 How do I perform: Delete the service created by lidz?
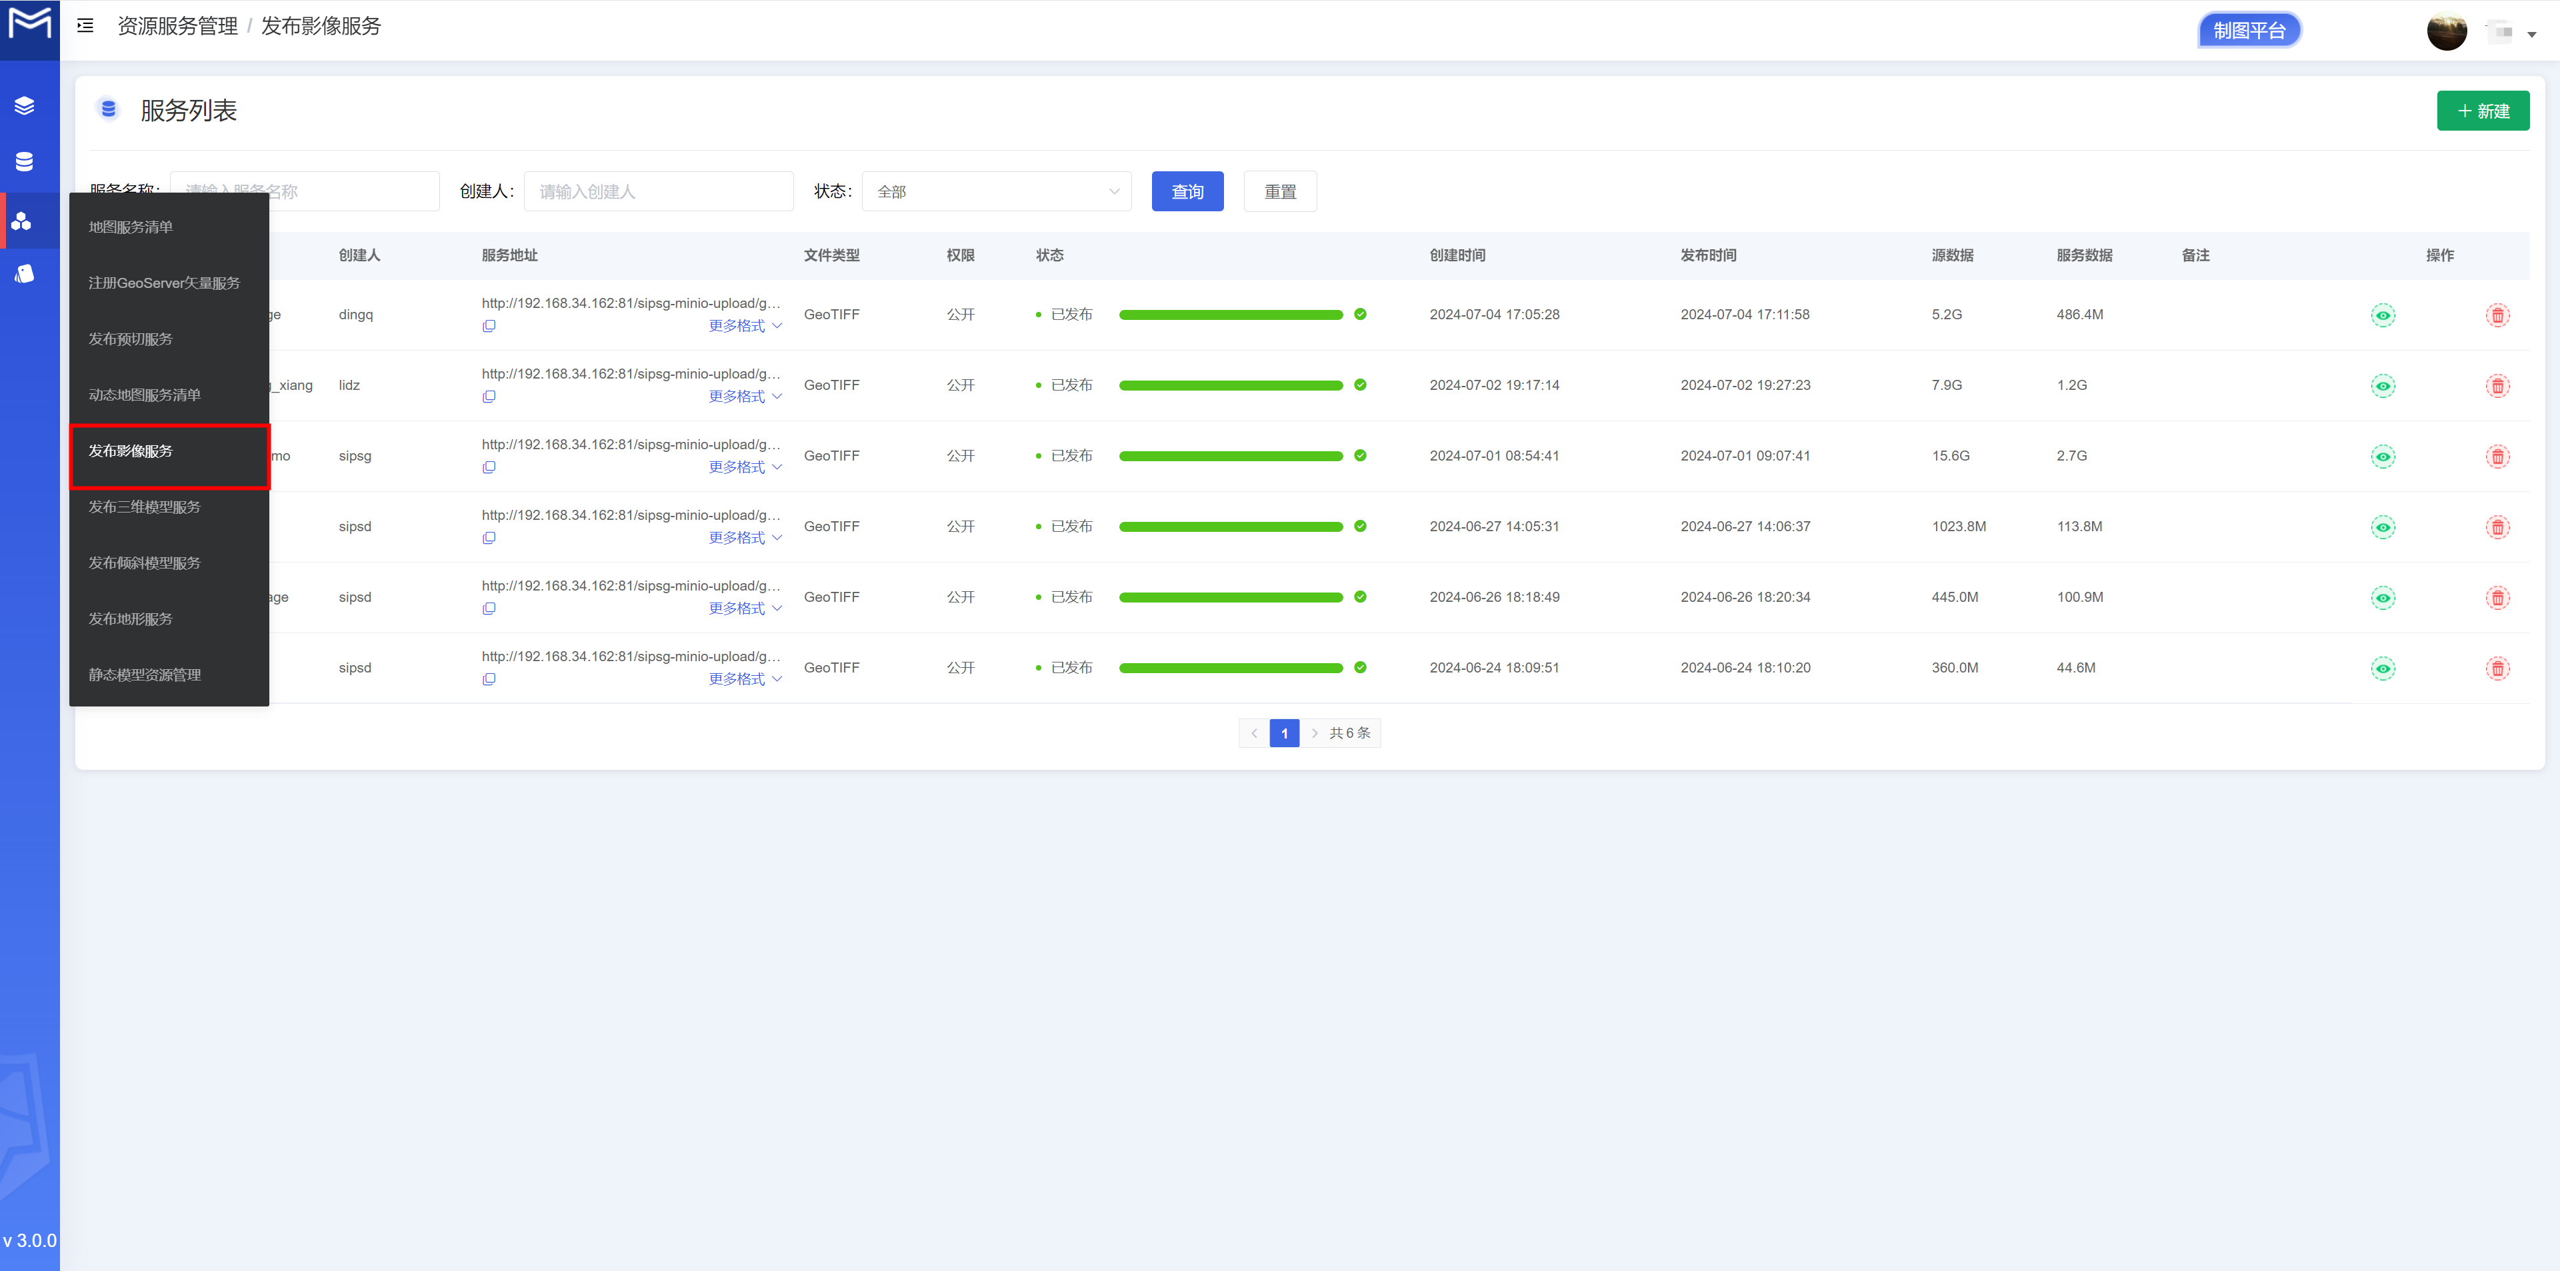point(2497,386)
